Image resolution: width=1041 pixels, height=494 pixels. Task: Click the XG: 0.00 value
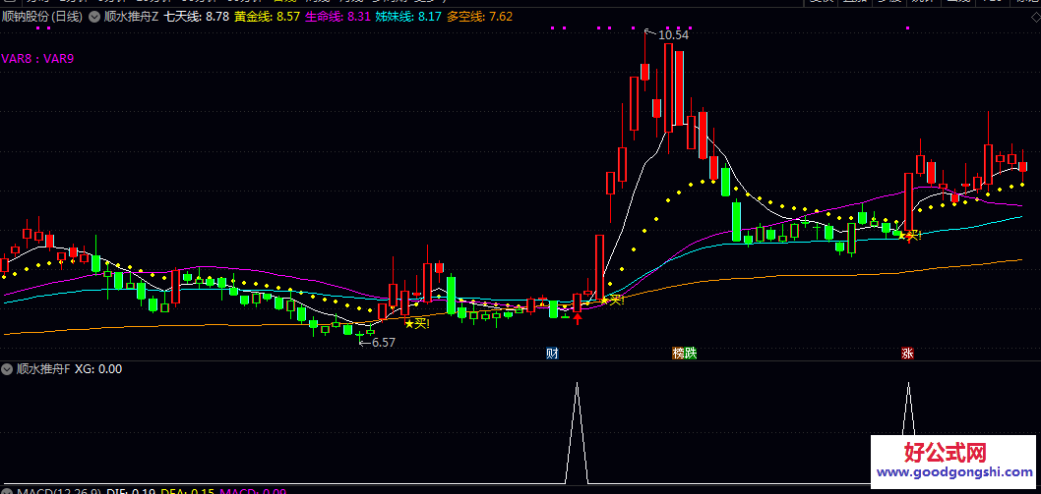(98, 368)
